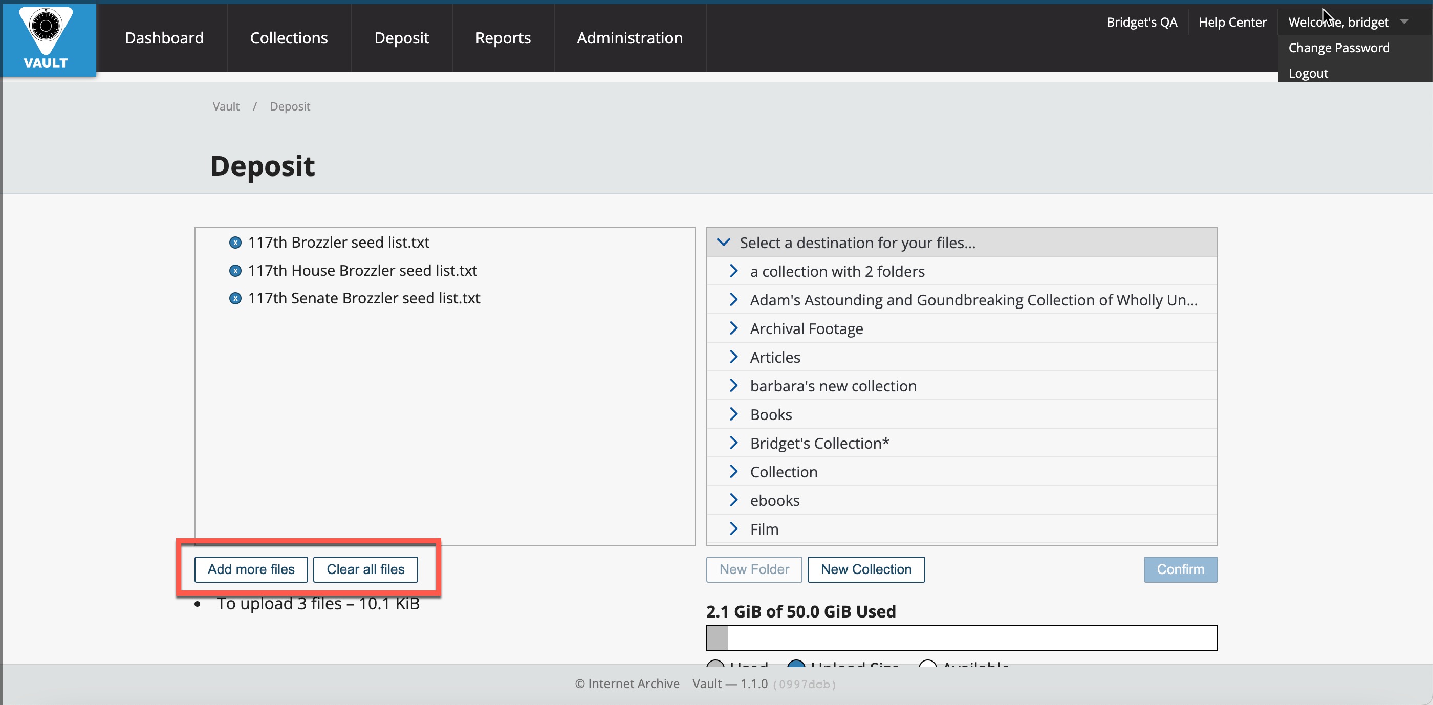Remove 117th House Brozzler seed list.txt
The width and height of the screenshot is (1433, 705).
click(235, 271)
